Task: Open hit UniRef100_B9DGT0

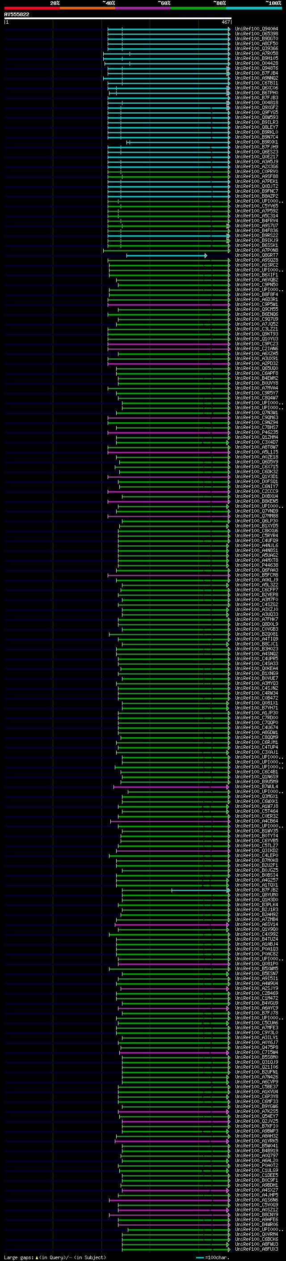Action: pyautogui.click(x=257, y=38)
